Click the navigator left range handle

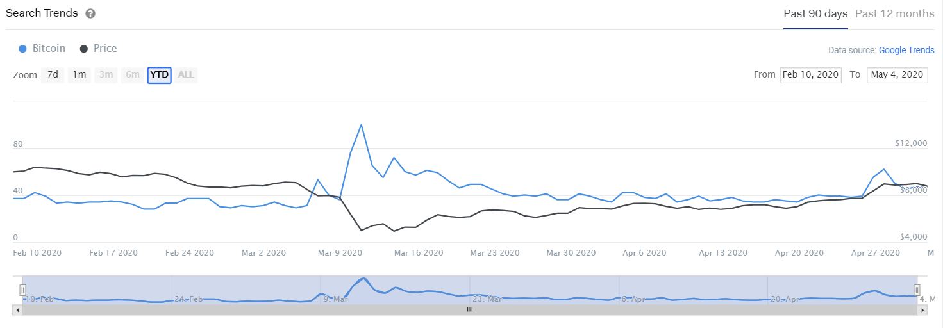click(x=22, y=290)
